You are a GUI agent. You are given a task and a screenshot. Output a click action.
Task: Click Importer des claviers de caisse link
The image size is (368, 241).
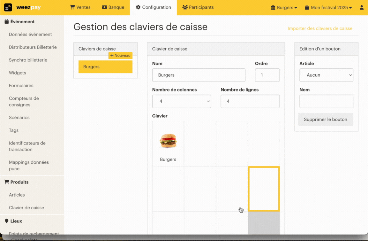(320, 28)
